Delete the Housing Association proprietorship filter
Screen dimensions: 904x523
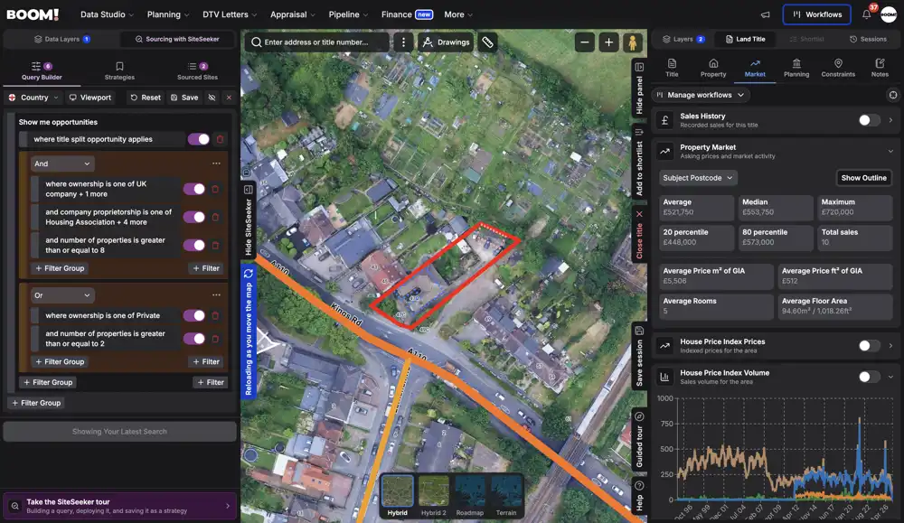coord(215,217)
